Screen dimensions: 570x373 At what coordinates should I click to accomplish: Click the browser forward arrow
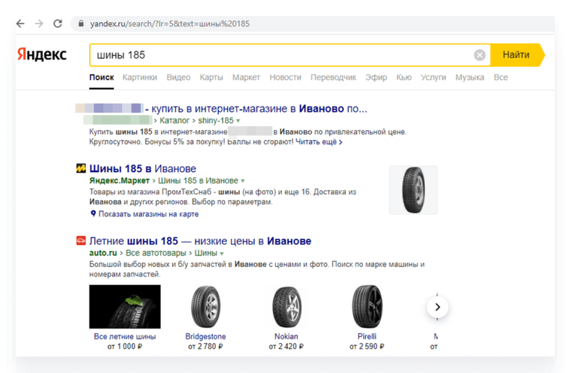coord(39,24)
